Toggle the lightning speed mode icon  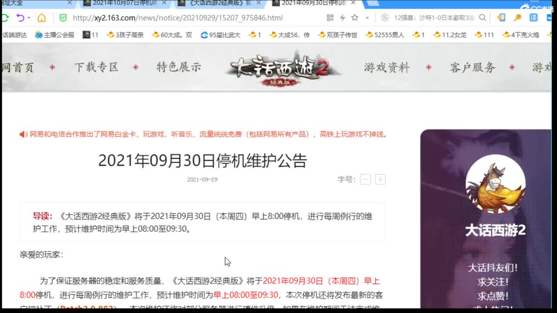[342, 18]
